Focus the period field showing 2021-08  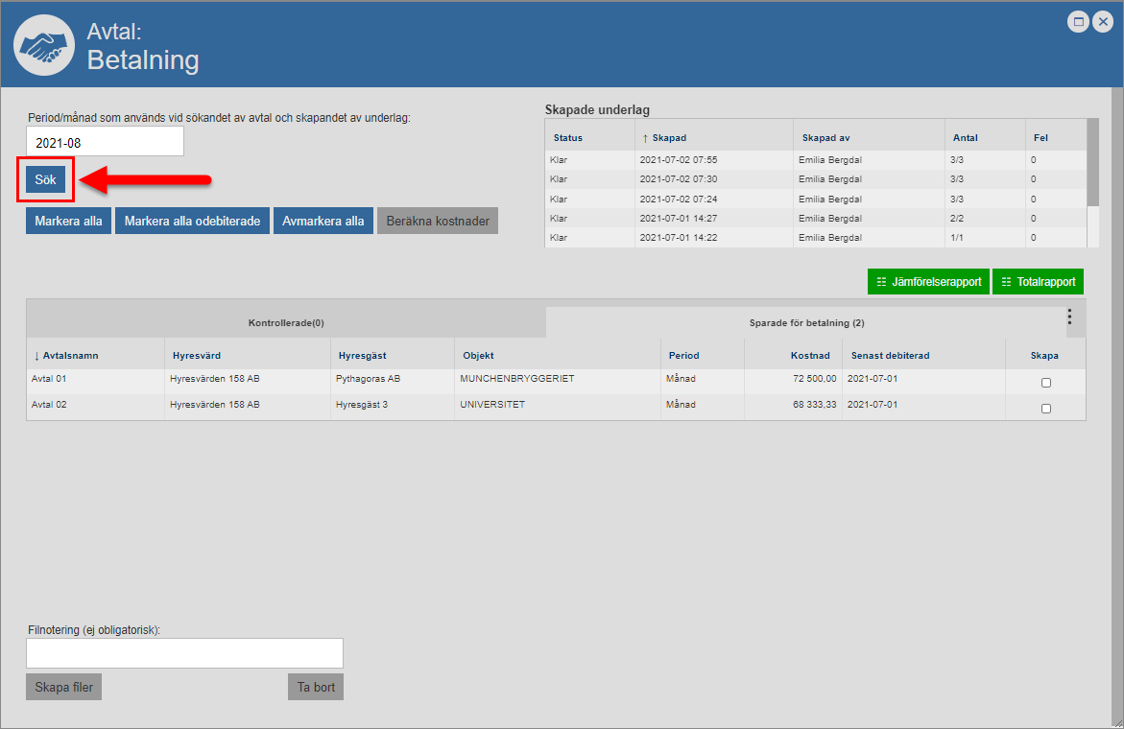point(105,142)
